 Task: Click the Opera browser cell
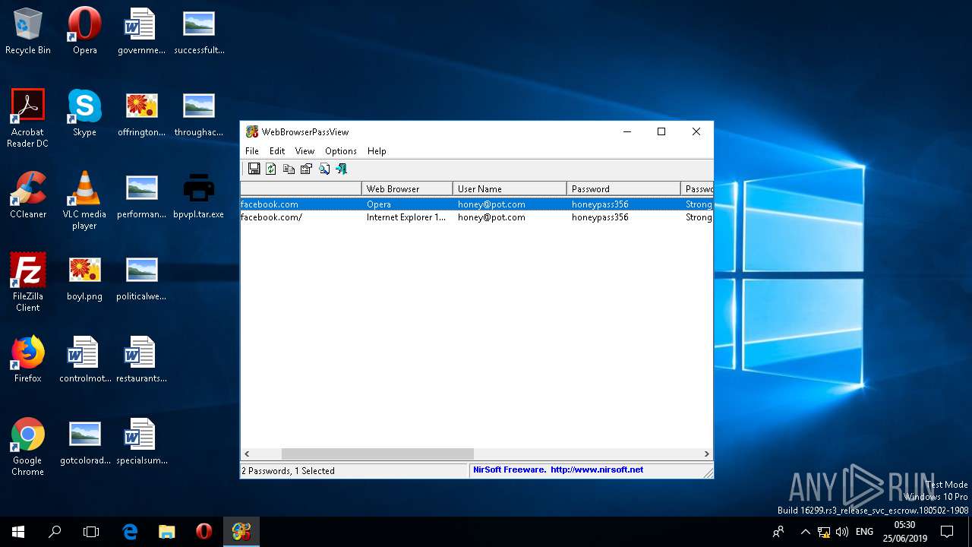[379, 204]
